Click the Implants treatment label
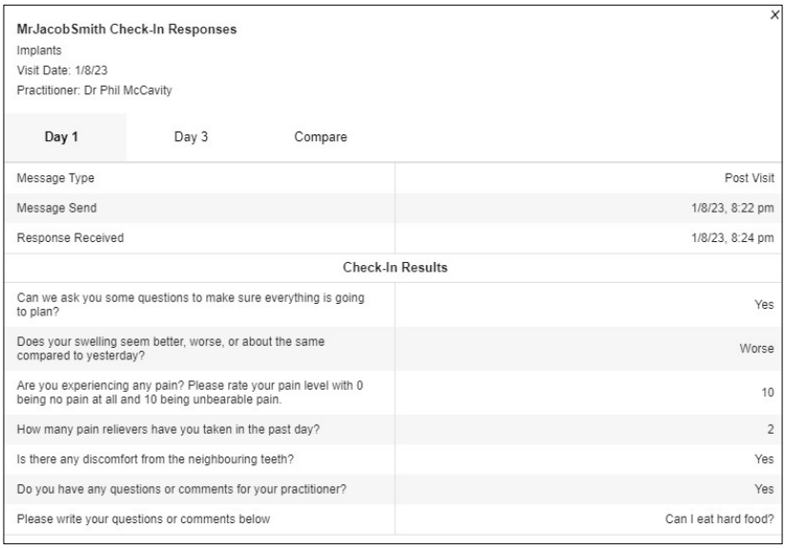Screen dimensions: 785x548 (x=39, y=51)
